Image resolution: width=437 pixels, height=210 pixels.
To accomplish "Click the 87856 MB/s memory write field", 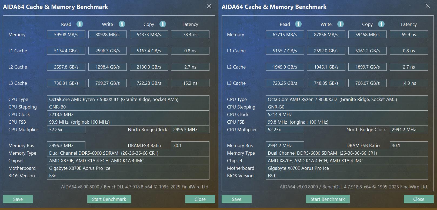I will (x=326, y=35).
